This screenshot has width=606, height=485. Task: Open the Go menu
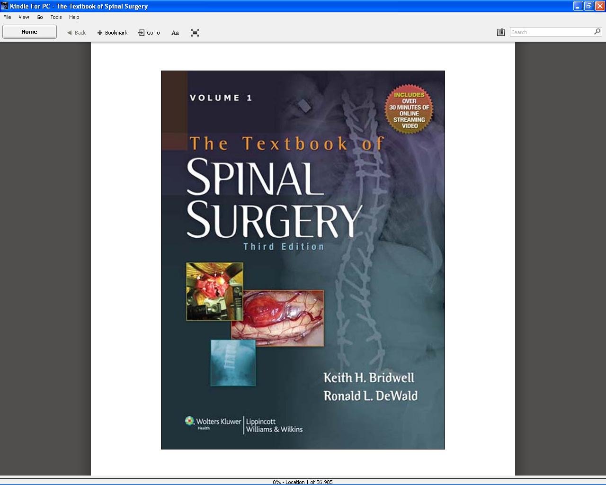40,17
